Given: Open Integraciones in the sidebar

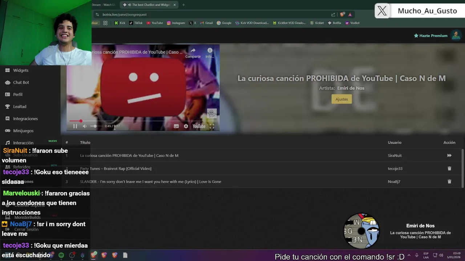Looking at the screenshot, I should [x=25, y=119].
